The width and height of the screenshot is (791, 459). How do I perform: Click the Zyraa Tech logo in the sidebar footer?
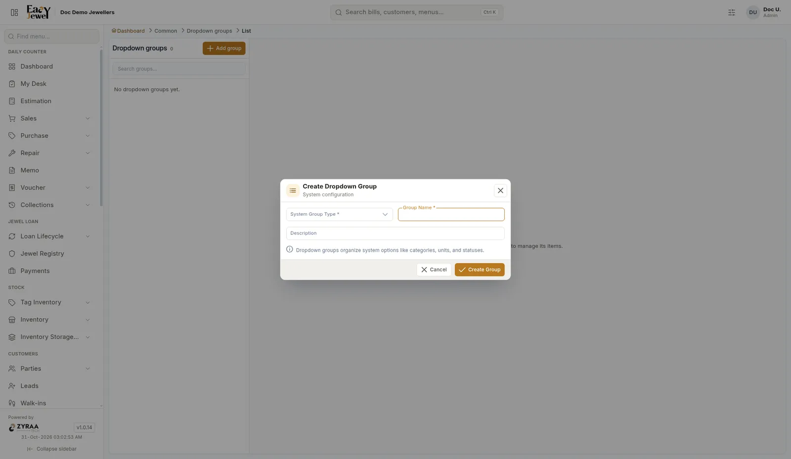coord(24,427)
